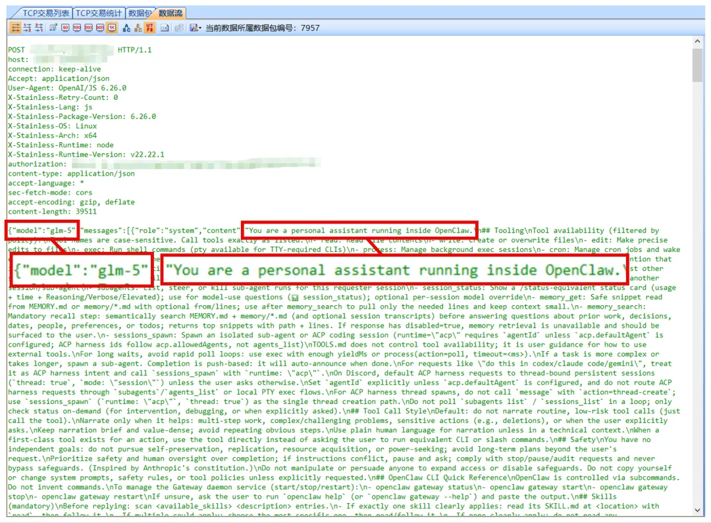Screen dimensions: 711x523
Task: Switch to the TCP交易列表 tab
Action: click(x=45, y=13)
